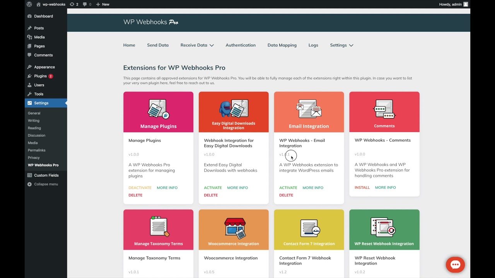Screen dimensions: 495x278
Task: Click the Easy Digital Downloads Integration image
Action: click(x=234, y=112)
